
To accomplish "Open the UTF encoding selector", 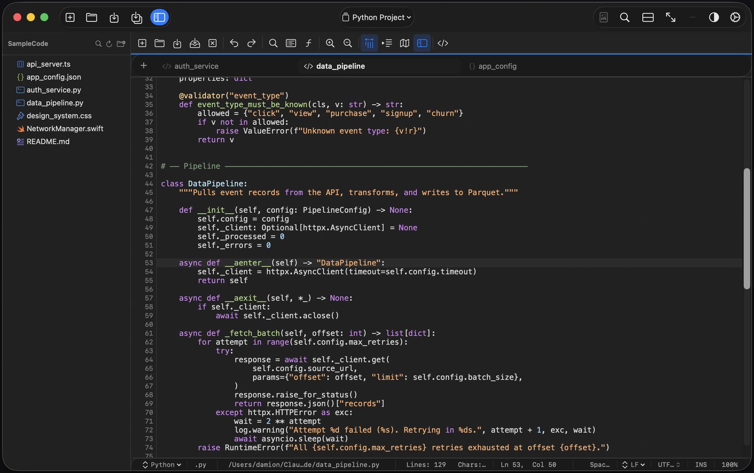I will click(669, 465).
